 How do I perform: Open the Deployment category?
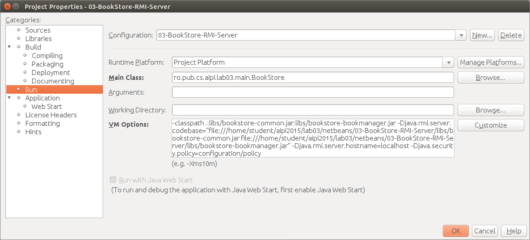50,72
